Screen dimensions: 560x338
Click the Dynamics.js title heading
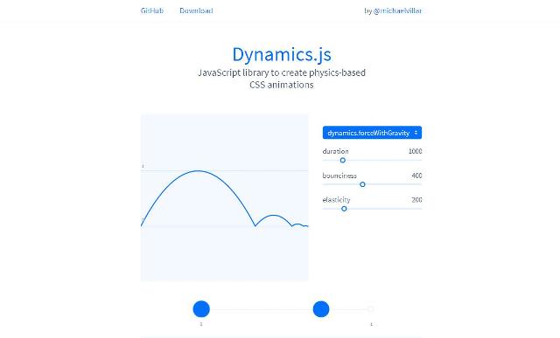click(282, 54)
